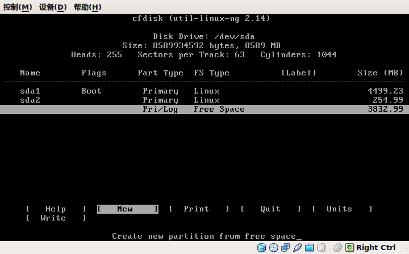Click the host key green arrow icon

click(349, 248)
